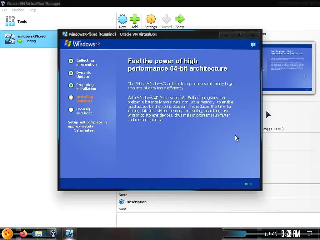Click the Dynamic Update step indicator
This screenshot has width=320, height=240.
click(x=71, y=73)
